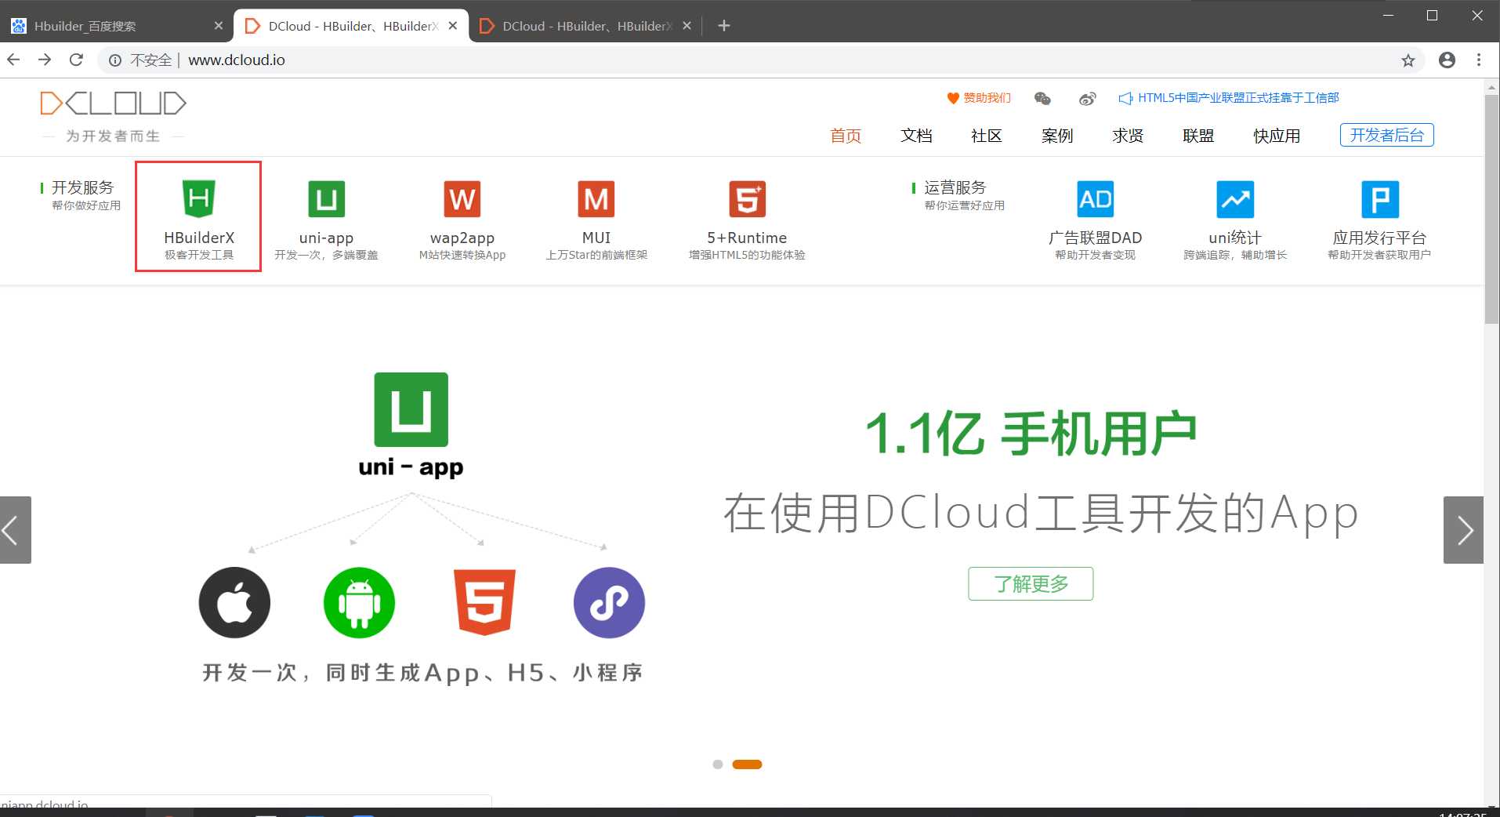Open the 文档 nav item
The image size is (1500, 817).
coord(916,136)
